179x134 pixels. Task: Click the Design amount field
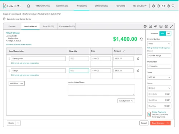pyautogui.click(x=124, y=71)
